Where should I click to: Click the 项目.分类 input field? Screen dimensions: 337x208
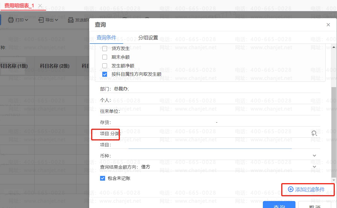pos(210,133)
